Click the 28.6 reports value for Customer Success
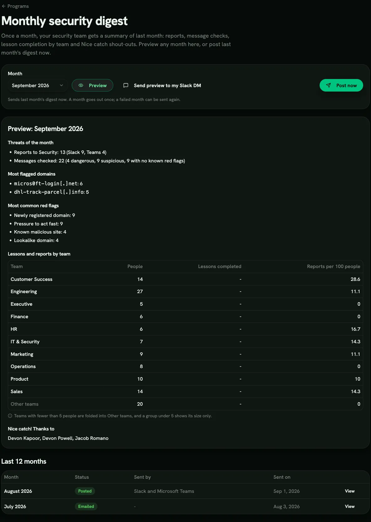Viewport: 371px width, 522px height. (x=355, y=279)
